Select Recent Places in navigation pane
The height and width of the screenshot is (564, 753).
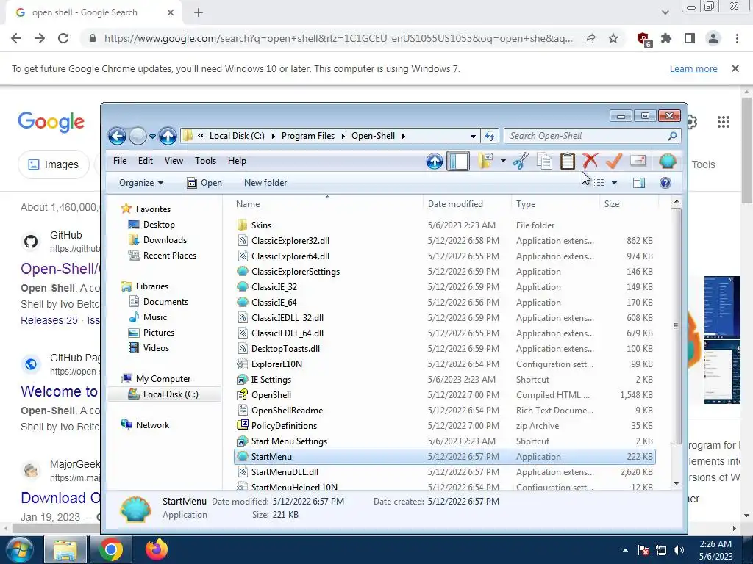[170, 255]
